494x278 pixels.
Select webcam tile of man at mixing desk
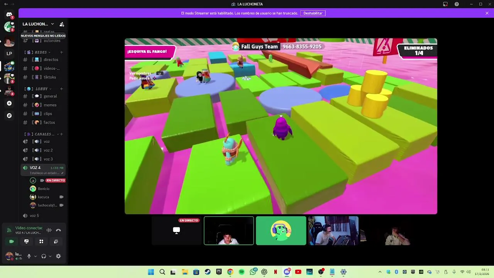(333, 231)
